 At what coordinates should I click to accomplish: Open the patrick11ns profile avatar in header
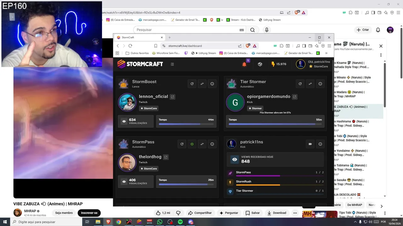301,64
